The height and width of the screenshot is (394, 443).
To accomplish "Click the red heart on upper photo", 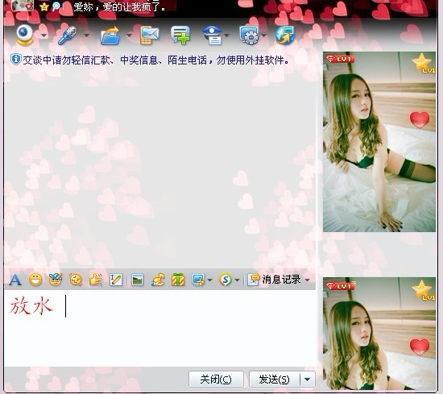I will point(420,119).
